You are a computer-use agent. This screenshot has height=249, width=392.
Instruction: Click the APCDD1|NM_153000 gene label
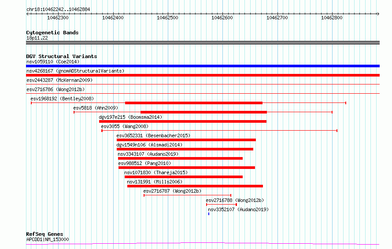48,239
